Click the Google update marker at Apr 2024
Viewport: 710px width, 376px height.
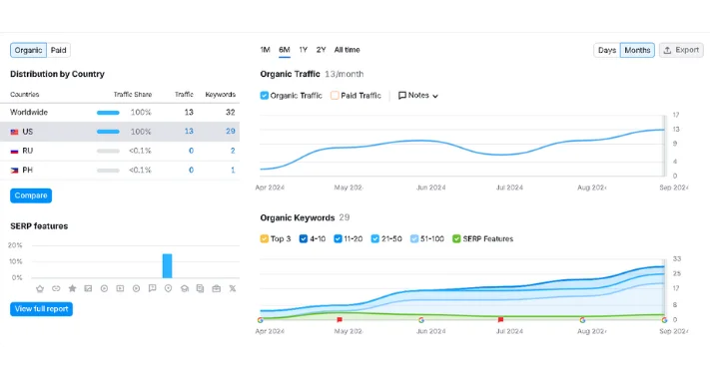(x=261, y=320)
